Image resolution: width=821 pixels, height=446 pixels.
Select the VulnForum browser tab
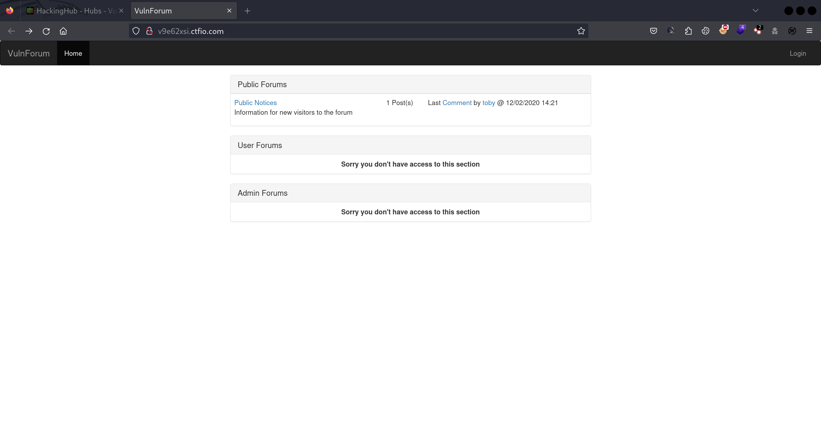[x=184, y=11]
